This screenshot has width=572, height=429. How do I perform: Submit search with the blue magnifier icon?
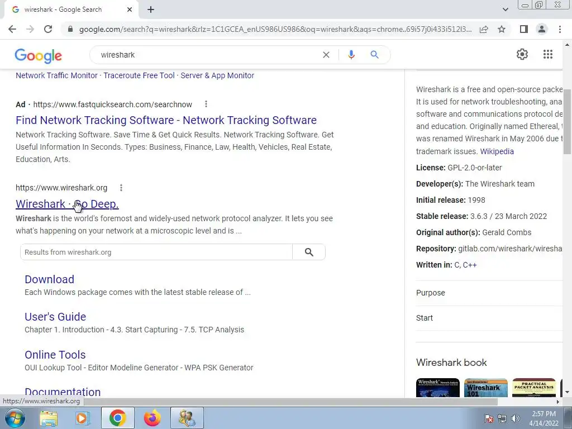point(374,55)
